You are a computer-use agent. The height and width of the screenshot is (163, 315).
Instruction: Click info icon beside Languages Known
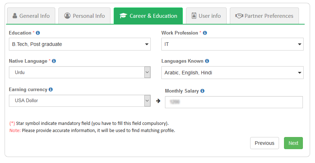point(207,61)
